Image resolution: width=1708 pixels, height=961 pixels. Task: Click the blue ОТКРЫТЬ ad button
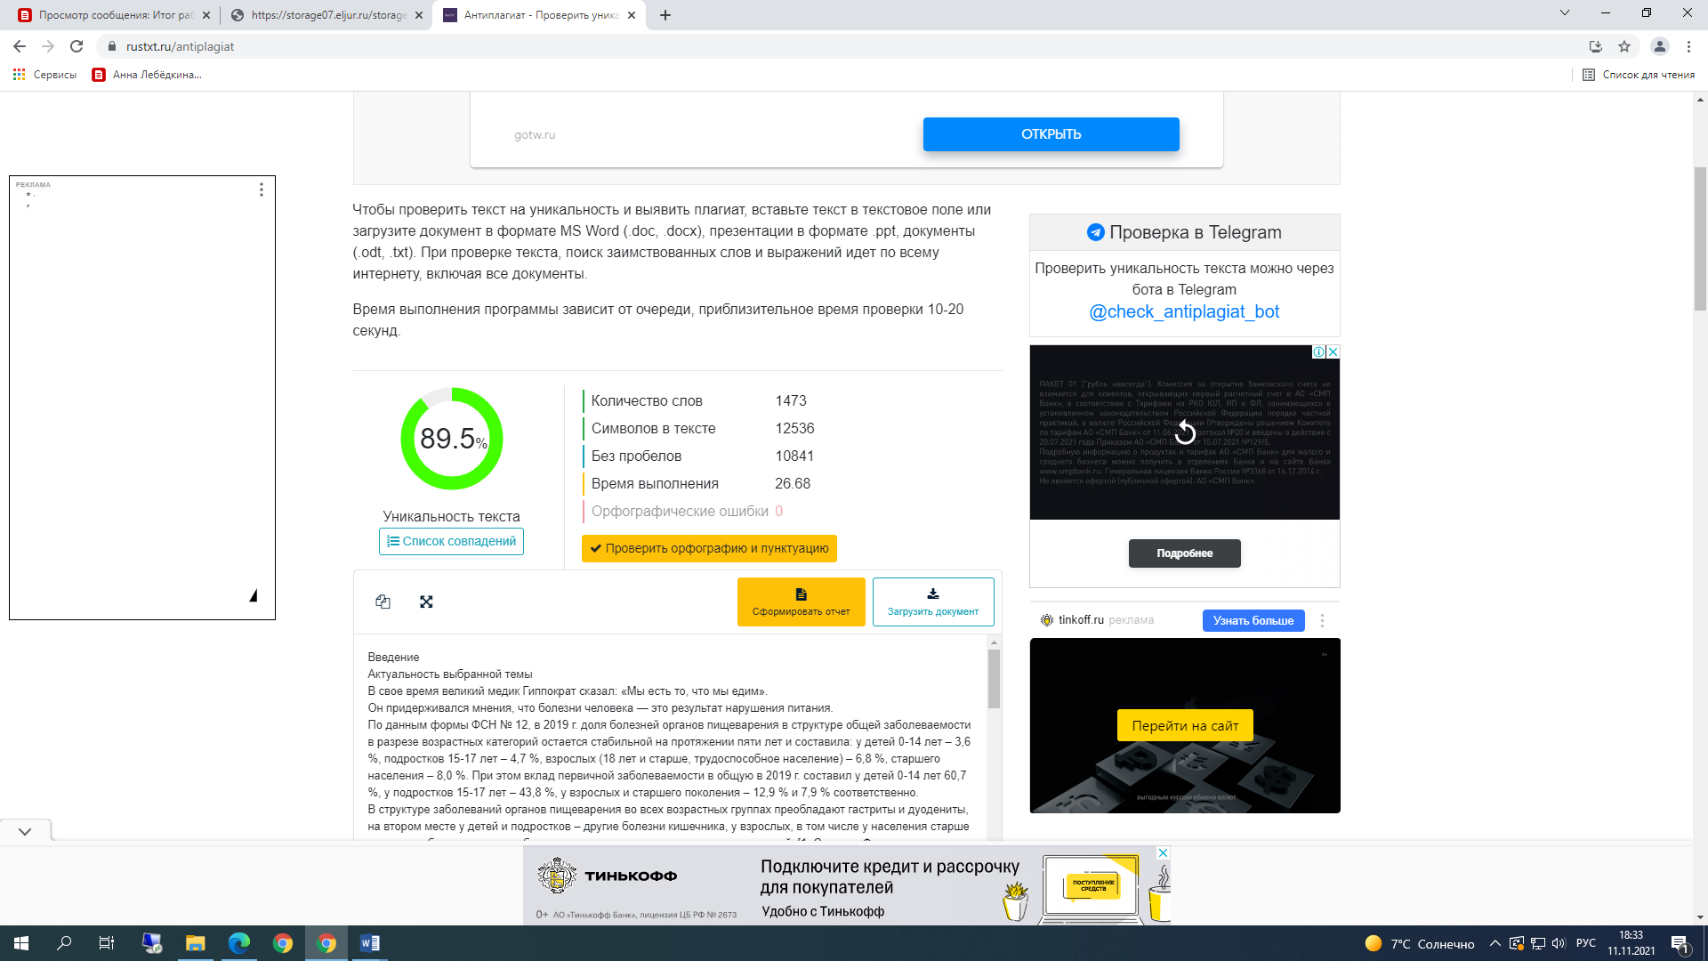pyautogui.click(x=1051, y=134)
